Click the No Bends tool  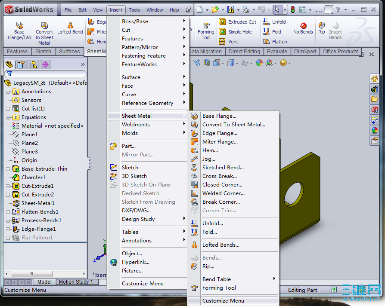[x=303, y=28]
